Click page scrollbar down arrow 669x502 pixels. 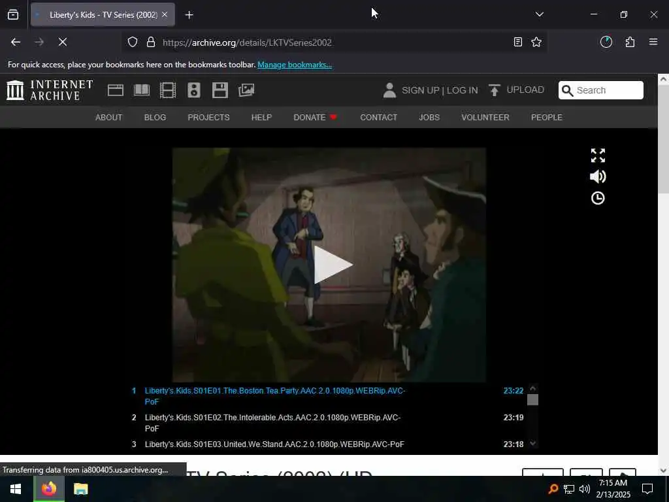663,471
